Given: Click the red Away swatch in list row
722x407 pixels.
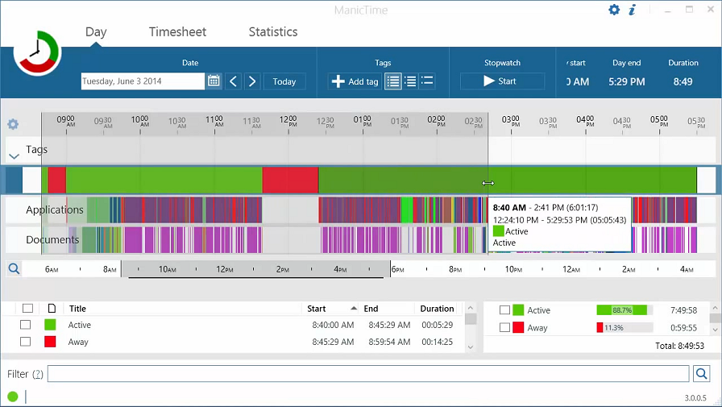Looking at the screenshot, I should click(50, 342).
